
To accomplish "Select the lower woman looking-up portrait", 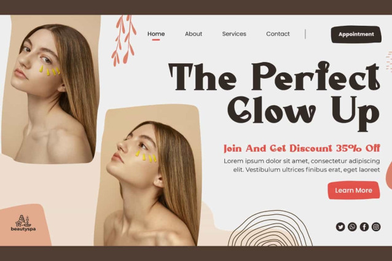I will point(148,176).
